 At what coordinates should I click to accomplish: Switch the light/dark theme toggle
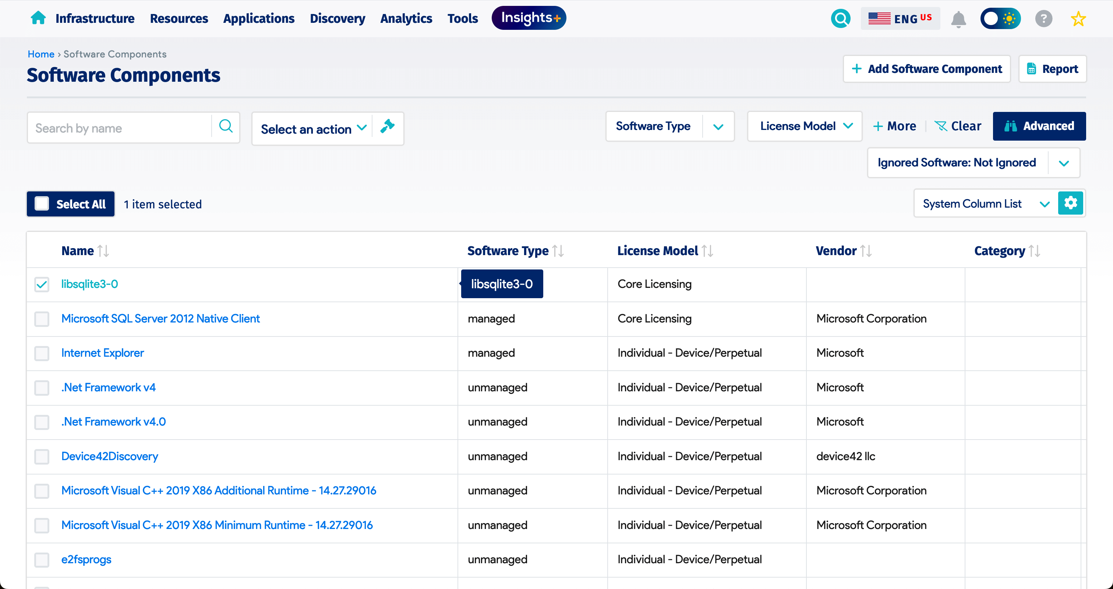click(1001, 18)
